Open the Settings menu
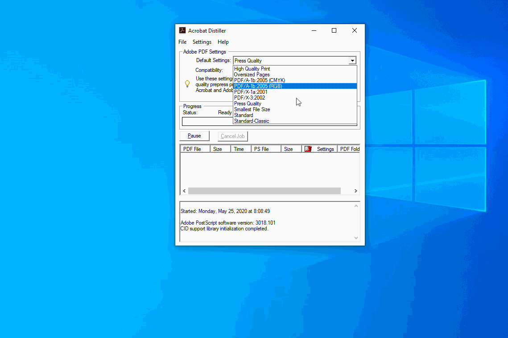Image resolution: width=508 pixels, height=338 pixels. tap(202, 42)
